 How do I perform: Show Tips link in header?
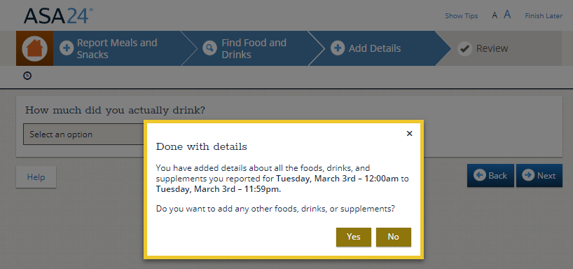point(461,15)
